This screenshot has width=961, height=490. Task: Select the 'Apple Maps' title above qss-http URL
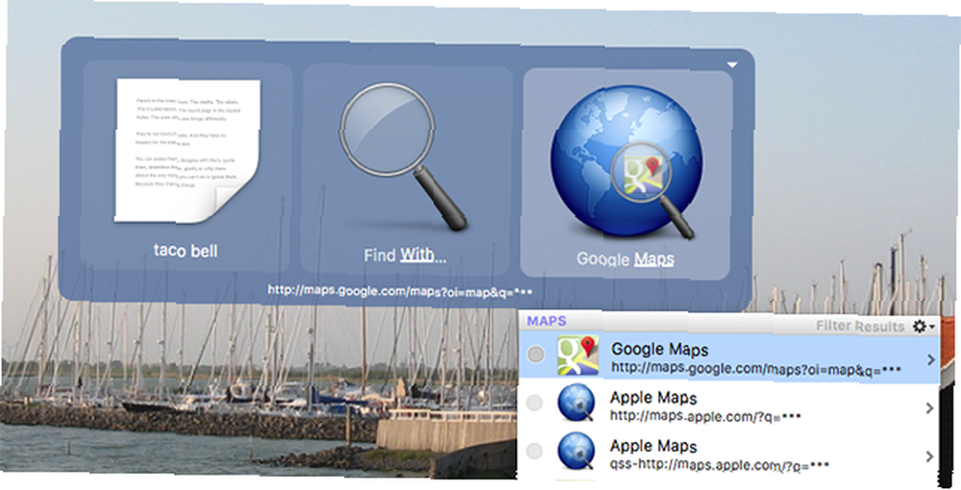tap(653, 445)
